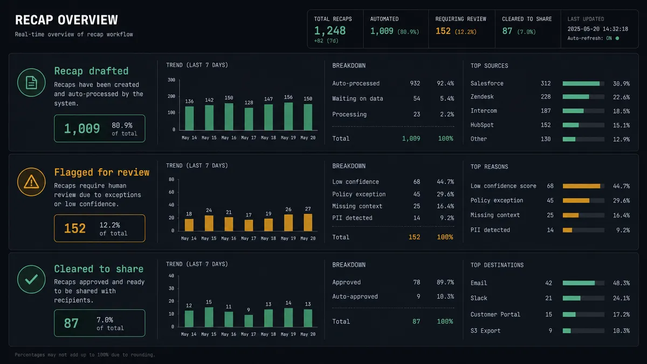The width and height of the screenshot is (647, 364).
Task: Click the Customer Portal progress bar
Action: [x=583, y=314]
